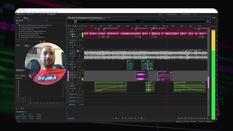This screenshot has width=233, height=131.
Task: Click the Add Marker pin icon in editor toolbar
Action: click(82, 26)
